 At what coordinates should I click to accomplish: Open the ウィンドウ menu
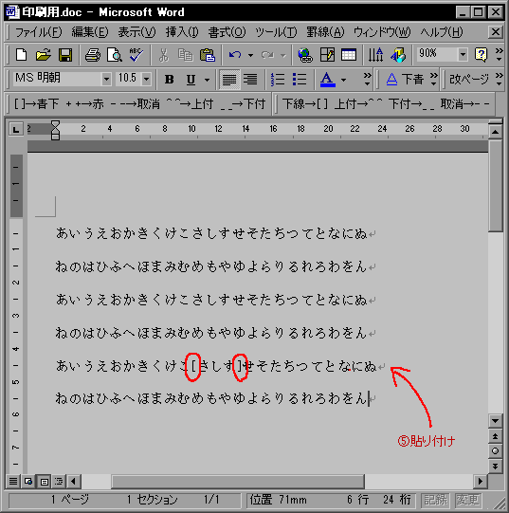[x=382, y=32]
